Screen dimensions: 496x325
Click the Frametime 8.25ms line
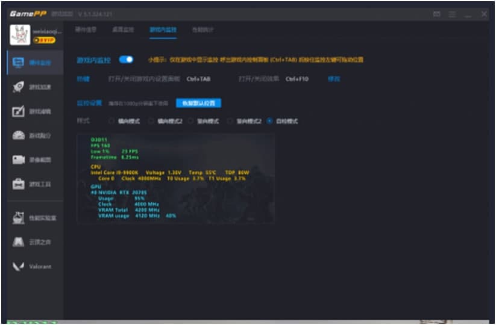(x=115, y=157)
